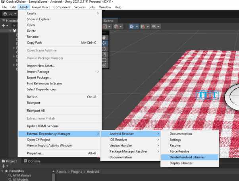Choose Refresh menu item
Screen dimensions: 239x181
(60, 97)
